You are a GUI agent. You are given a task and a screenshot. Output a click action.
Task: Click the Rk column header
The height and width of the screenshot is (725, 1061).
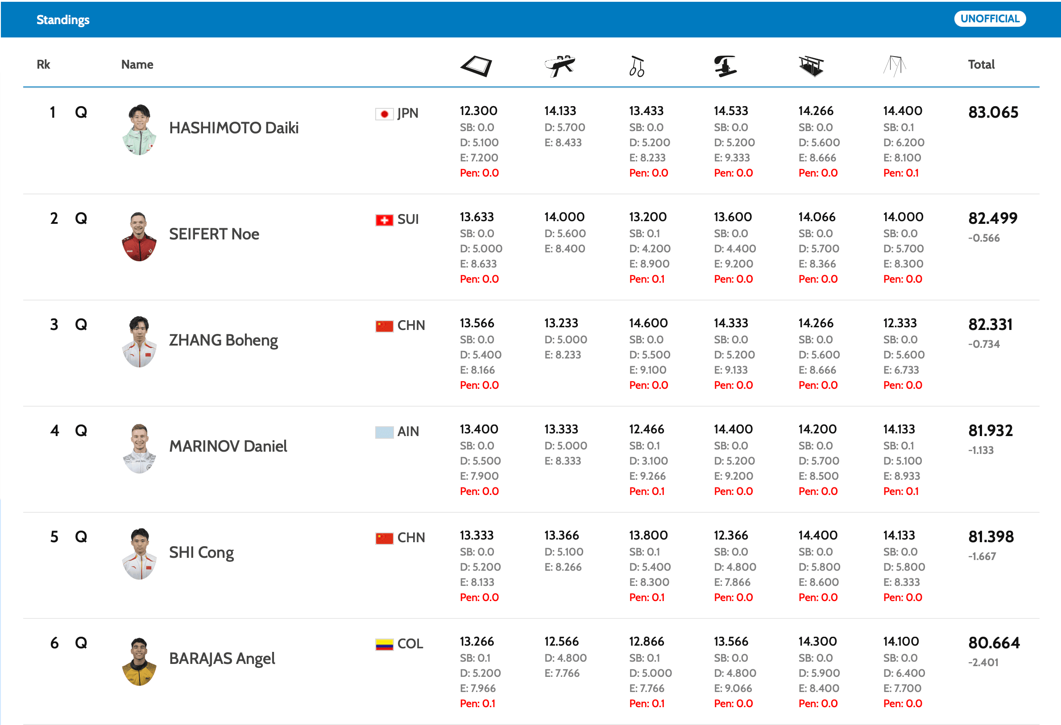click(43, 65)
